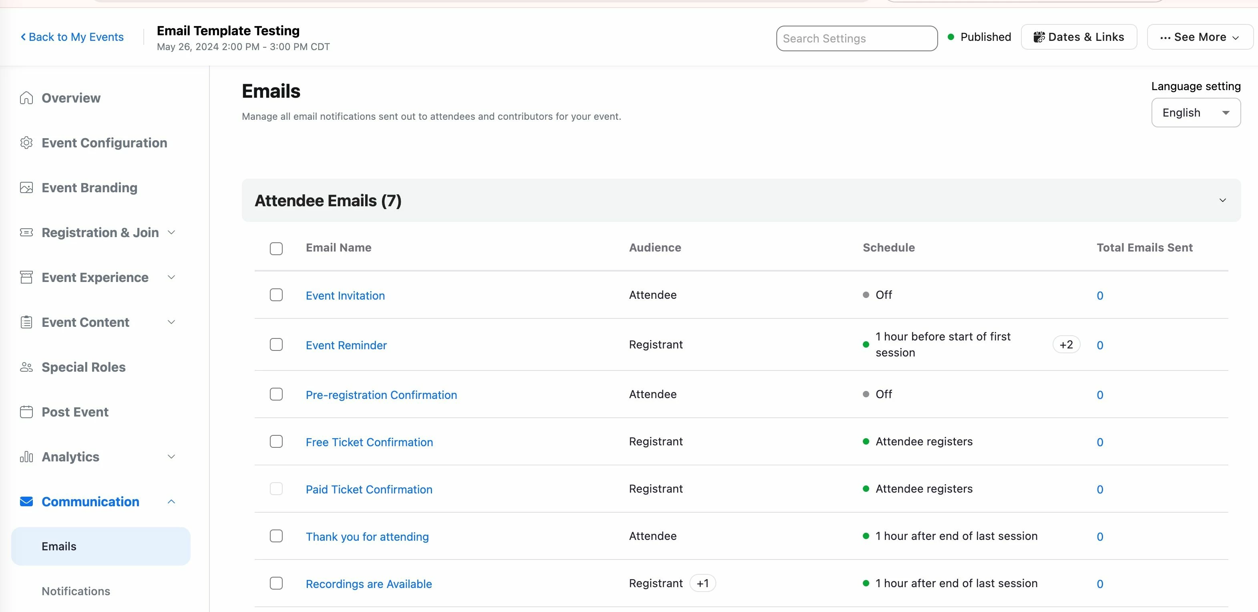The width and height of the screenshot is (1258, 612).
Task: Go back to My Events
Action: coord(72,37)
